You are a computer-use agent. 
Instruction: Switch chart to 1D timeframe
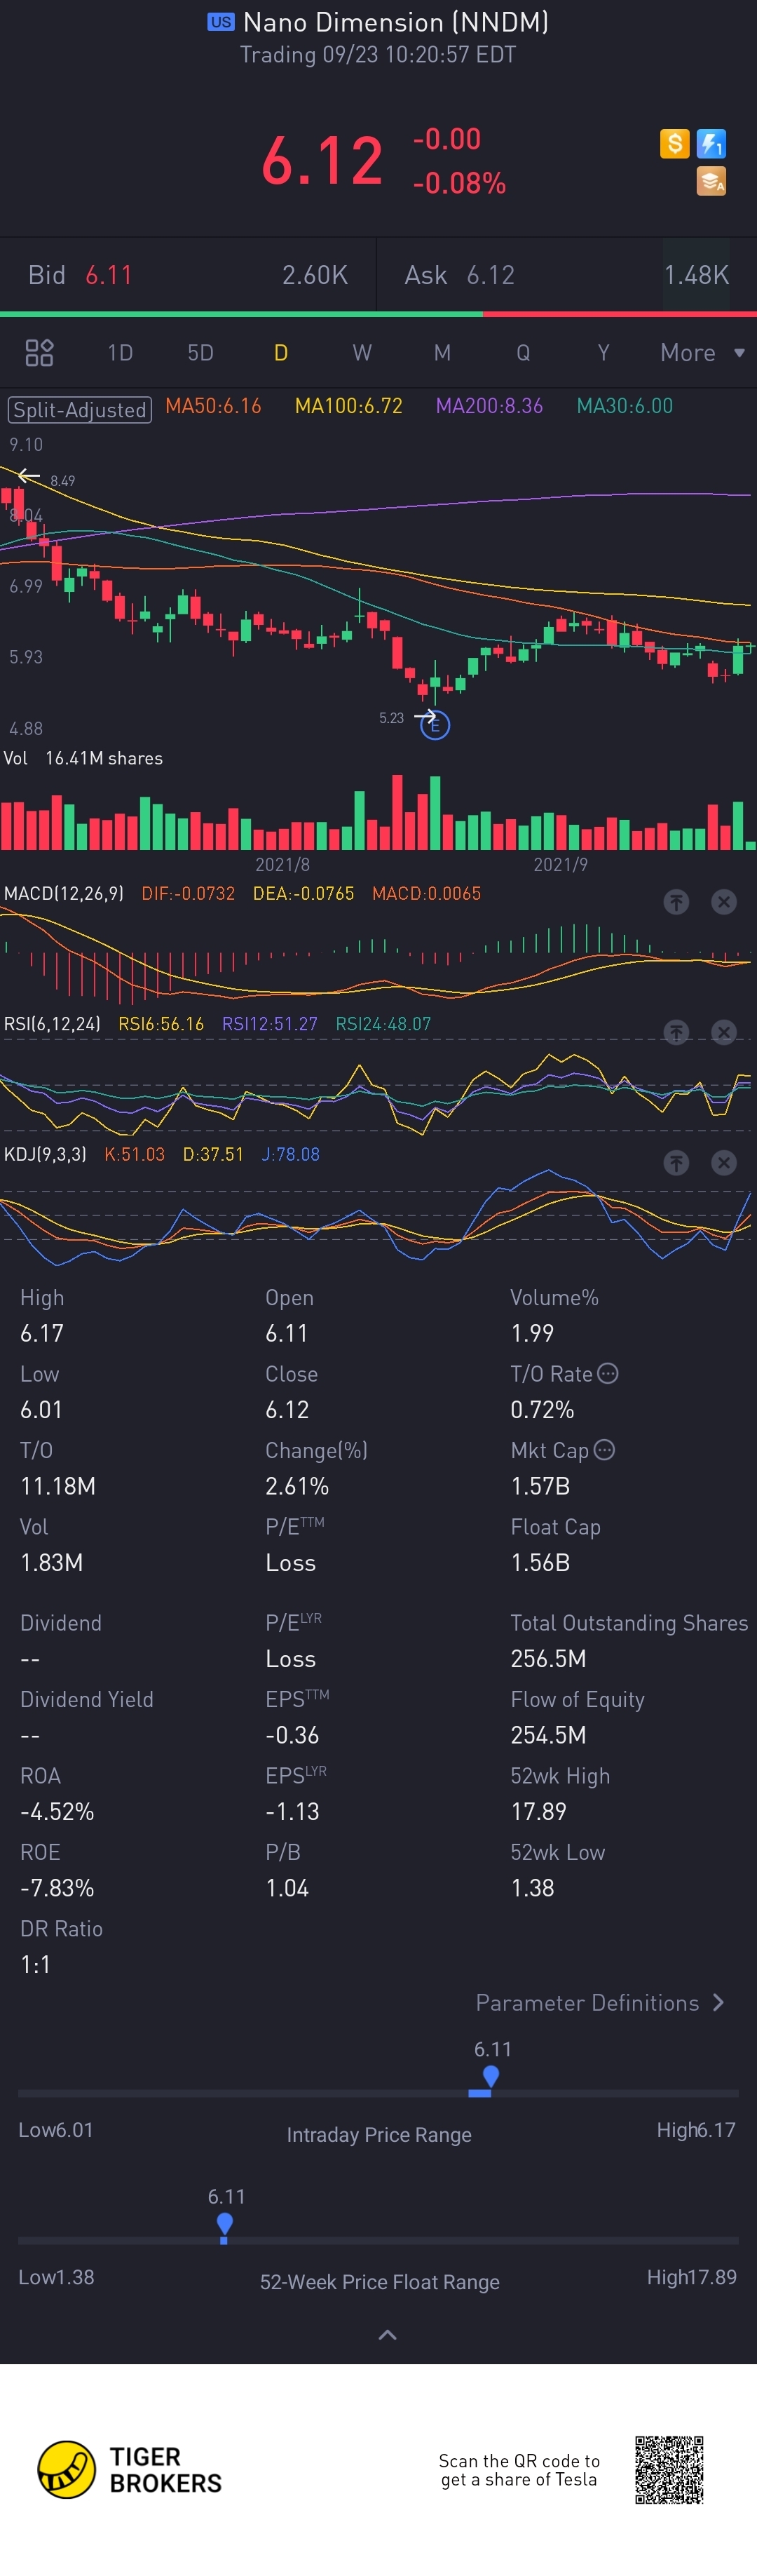tap(120, 352)
